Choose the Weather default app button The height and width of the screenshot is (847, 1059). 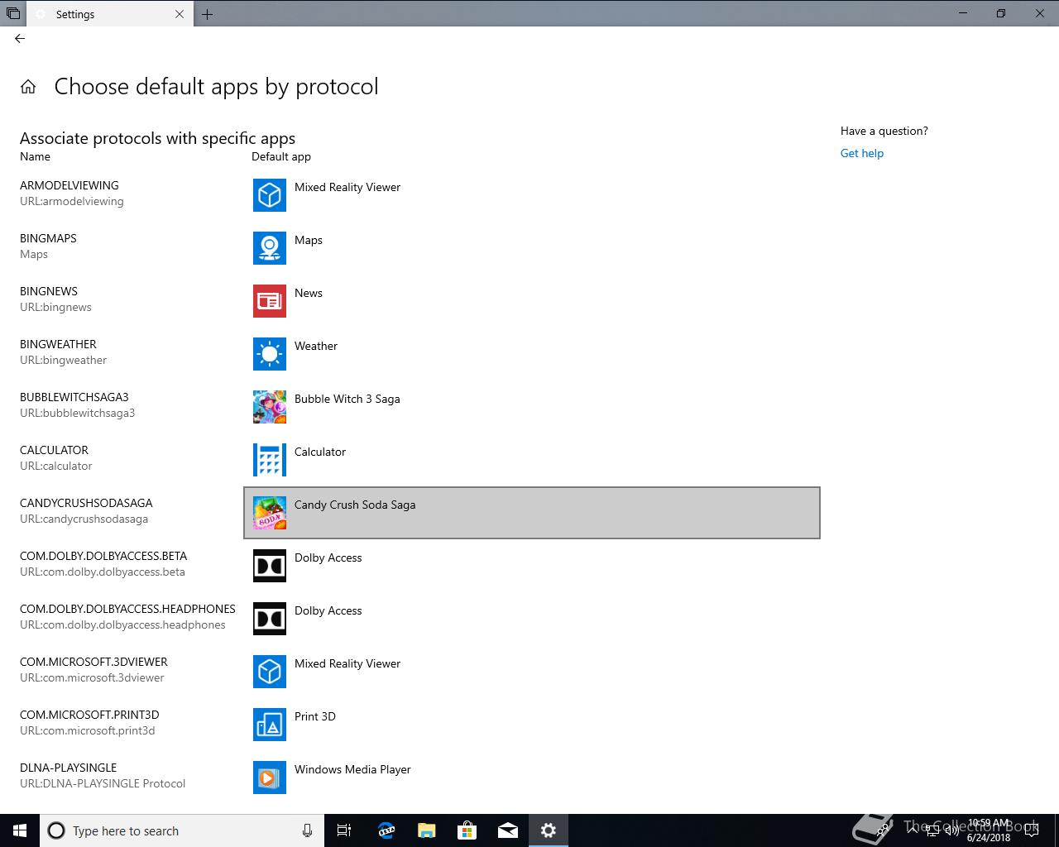pyautogui.click(x=532, y=354)
